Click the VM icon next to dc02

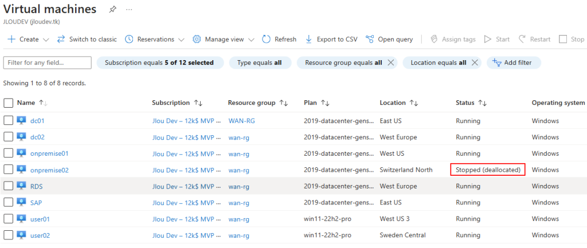pyautogui.click(x=21, y=137)
